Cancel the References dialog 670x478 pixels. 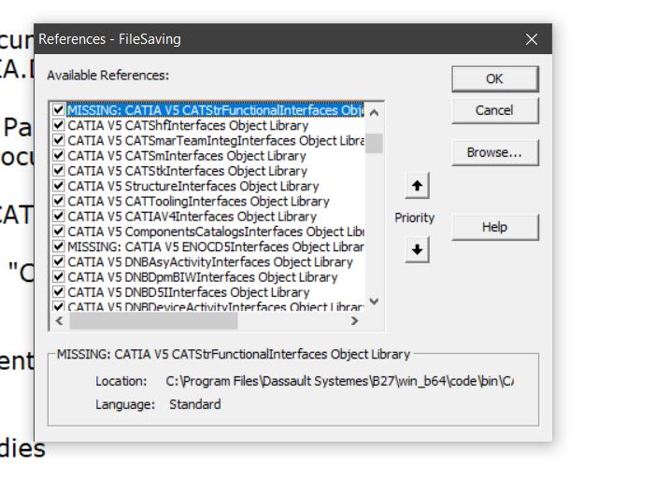click(495, 110)
